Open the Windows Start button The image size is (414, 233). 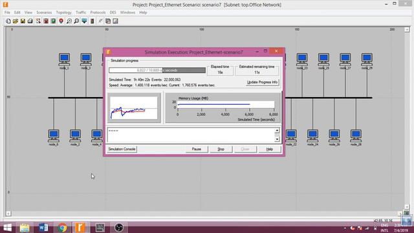7,227
